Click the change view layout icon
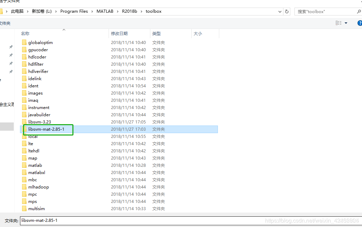Screen dimensions: 362x227 [339, 23]
